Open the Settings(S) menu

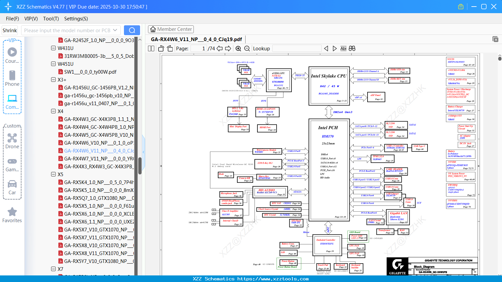[x=76, y=19]
